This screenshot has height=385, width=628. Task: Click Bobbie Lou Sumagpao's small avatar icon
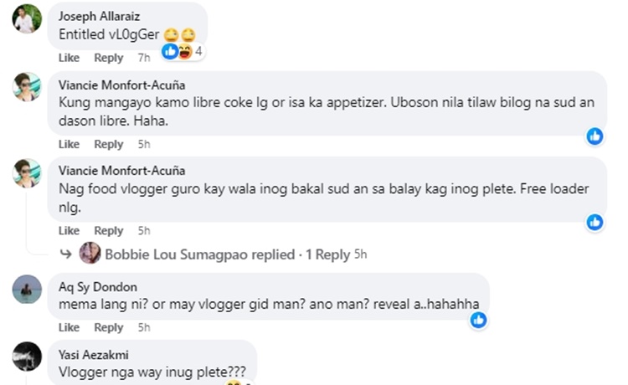(x=90, y=254)
